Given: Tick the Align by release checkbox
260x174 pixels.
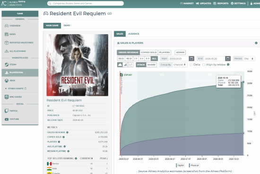Looking at the screenshot, I should (x=204, y=64).
